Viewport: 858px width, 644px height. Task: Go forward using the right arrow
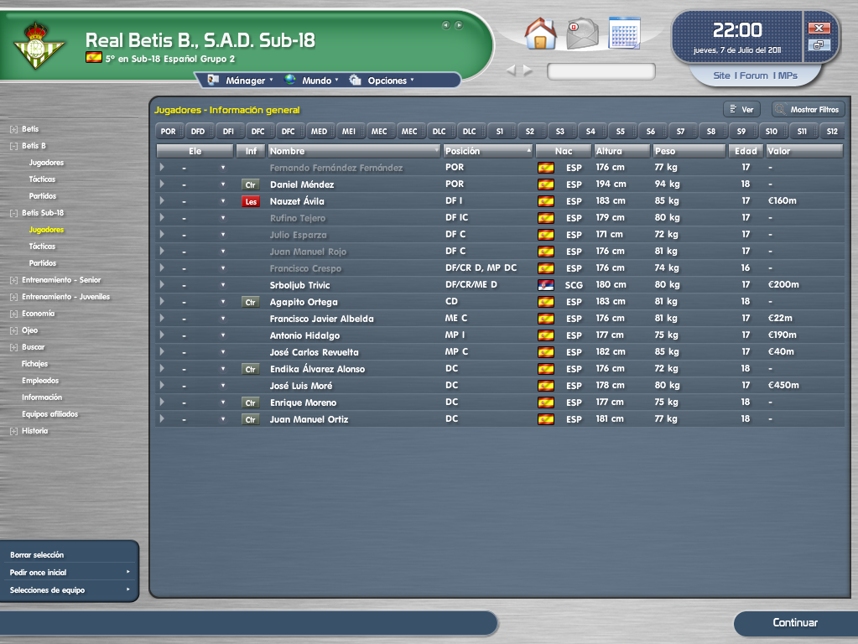[528, 70]
